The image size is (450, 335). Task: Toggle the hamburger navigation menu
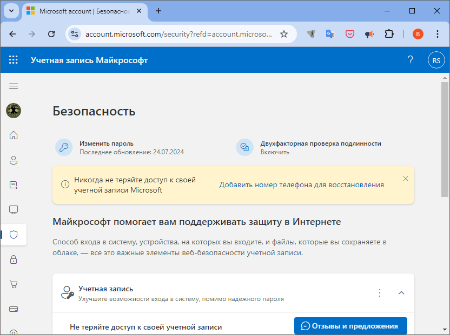point(14,86)
